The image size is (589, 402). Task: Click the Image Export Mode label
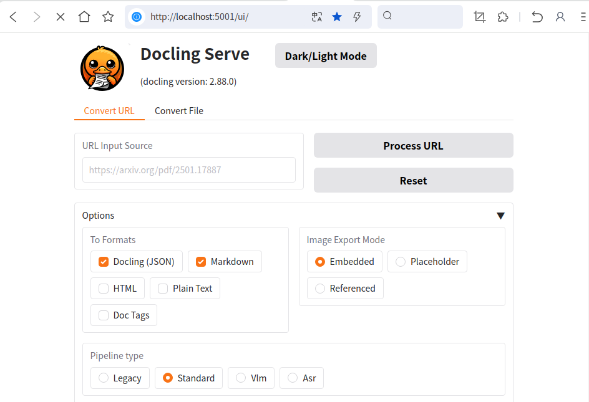point(346,240)
